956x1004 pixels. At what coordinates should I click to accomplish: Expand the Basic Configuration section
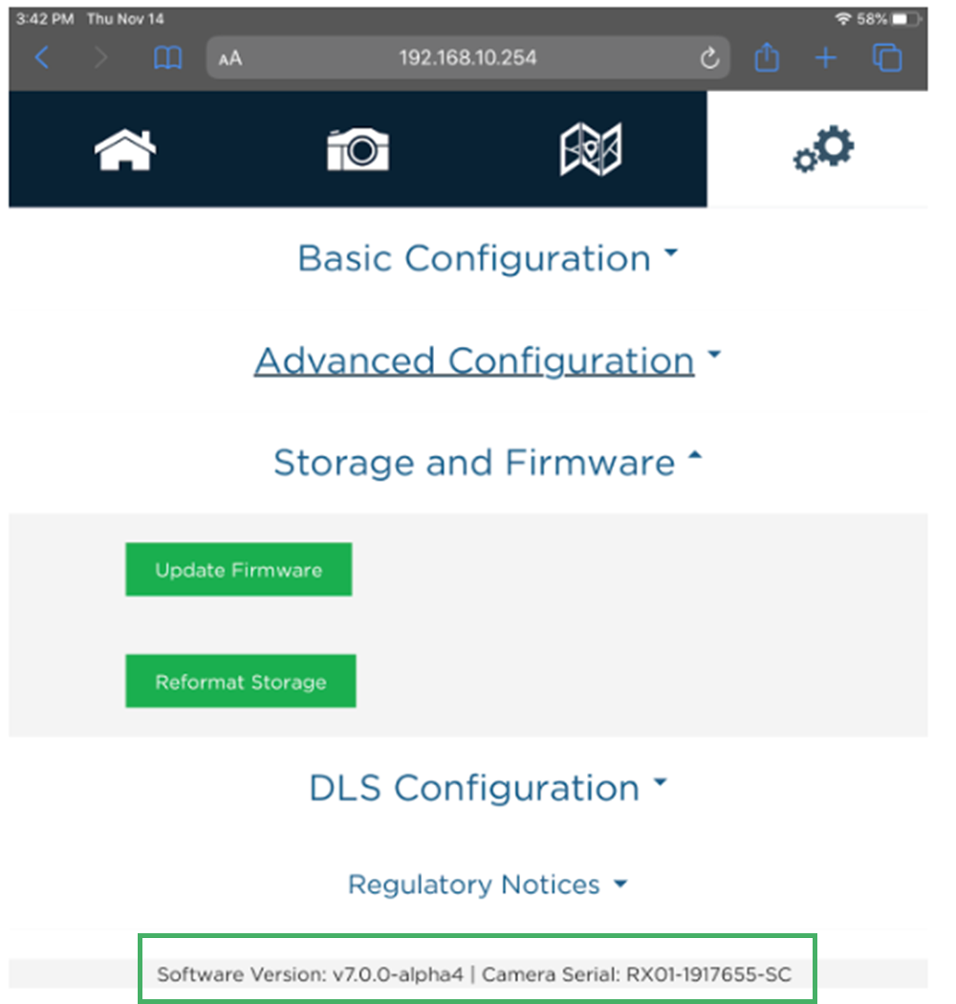click(x=488, y=258)
